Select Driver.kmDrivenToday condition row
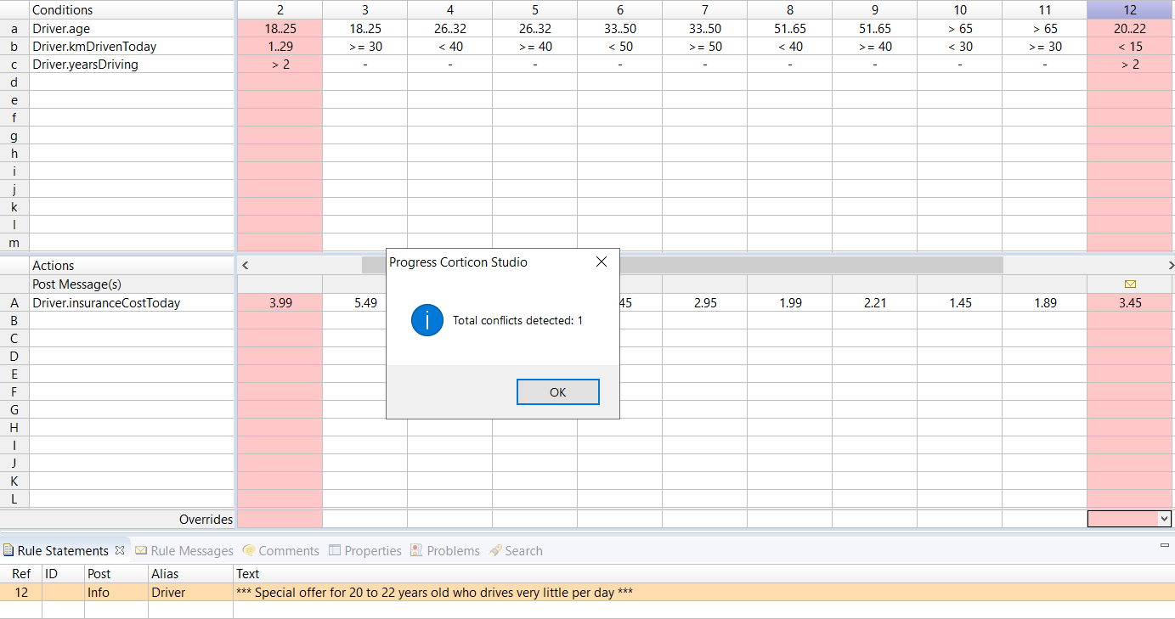The height and width of the screenshot is (619, 1175). point(94,47)
